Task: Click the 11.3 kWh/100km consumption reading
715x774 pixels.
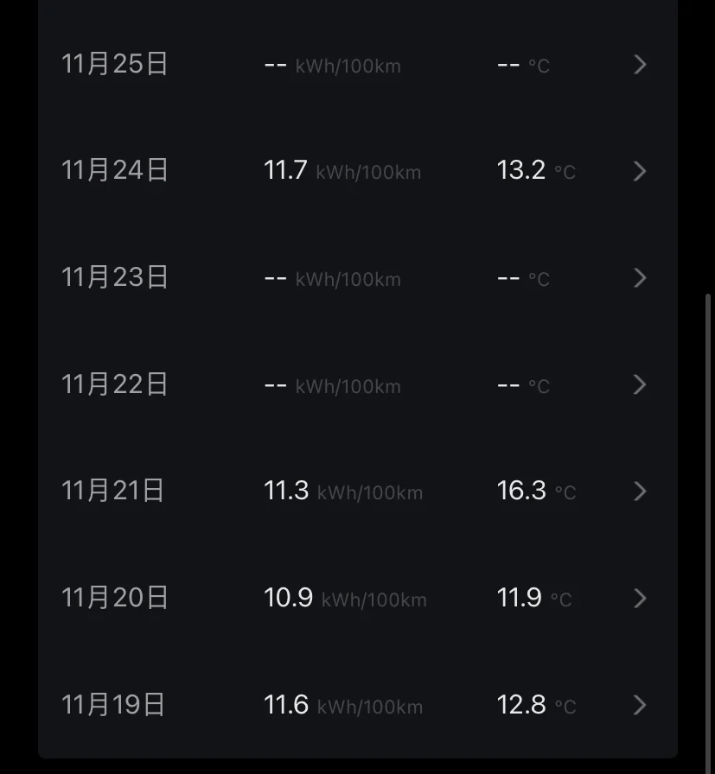Action: click(x=343, y=492)
